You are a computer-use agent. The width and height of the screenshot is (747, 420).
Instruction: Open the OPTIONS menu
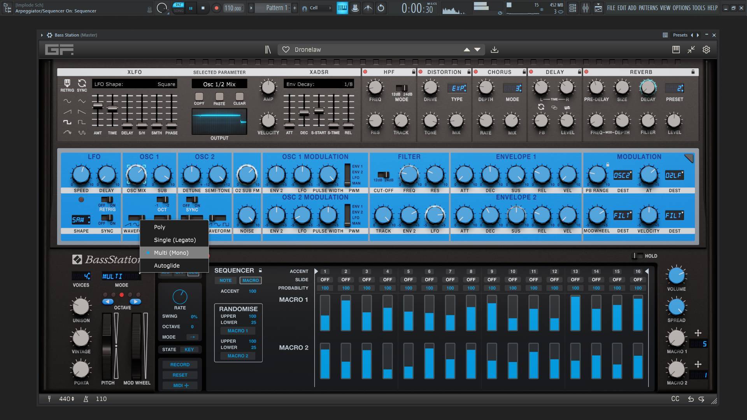tap(681, 8)
